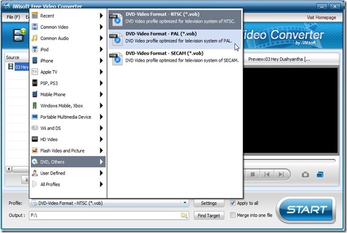Viewport: 347px width, 233px height.
Task: Expand the Common Video submenu arrow
Action: click(x=101, y=27)
